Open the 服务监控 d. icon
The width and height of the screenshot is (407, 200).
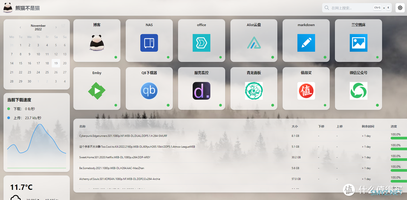click(201, 91)
